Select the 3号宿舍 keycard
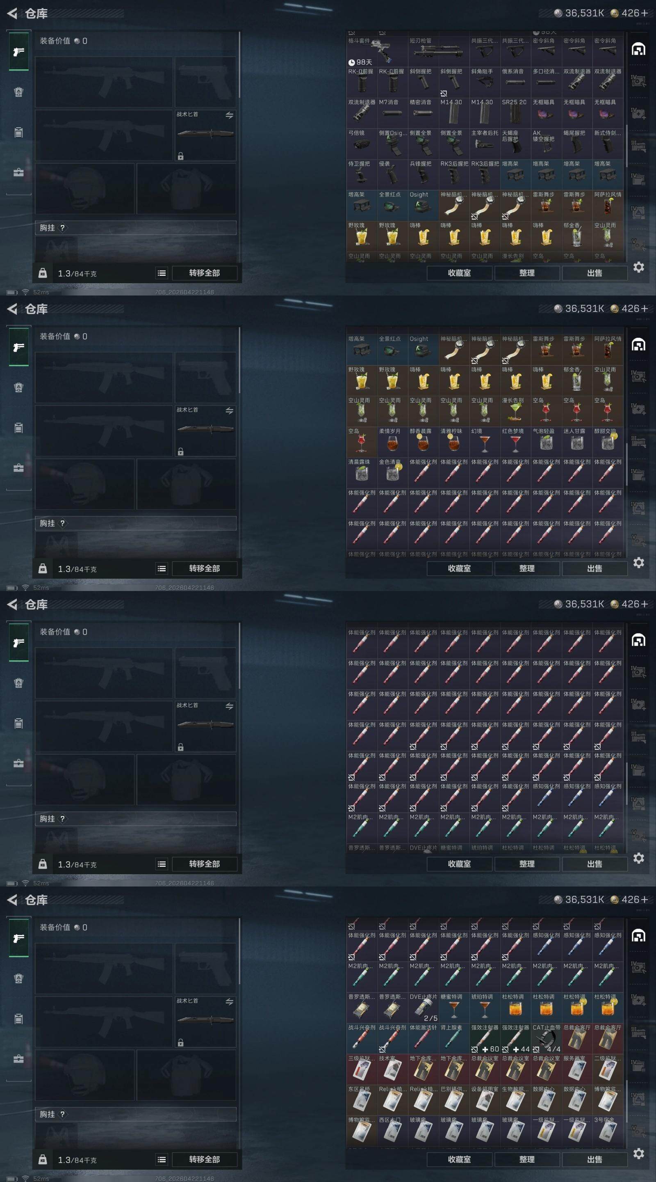Viewport: 656px width, 1182px height. tap(608, 1131)
